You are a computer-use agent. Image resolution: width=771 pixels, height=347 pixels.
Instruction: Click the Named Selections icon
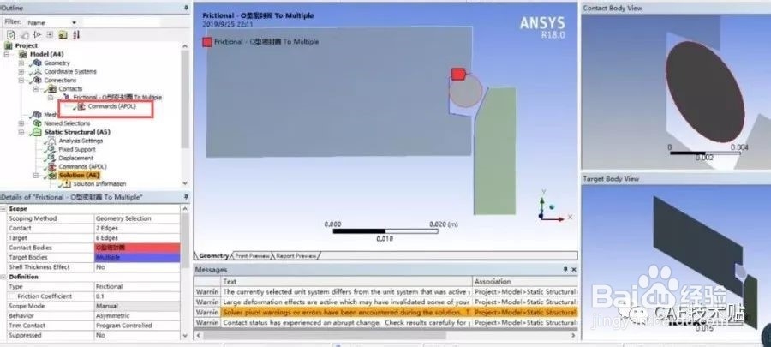tap(37, 123)
